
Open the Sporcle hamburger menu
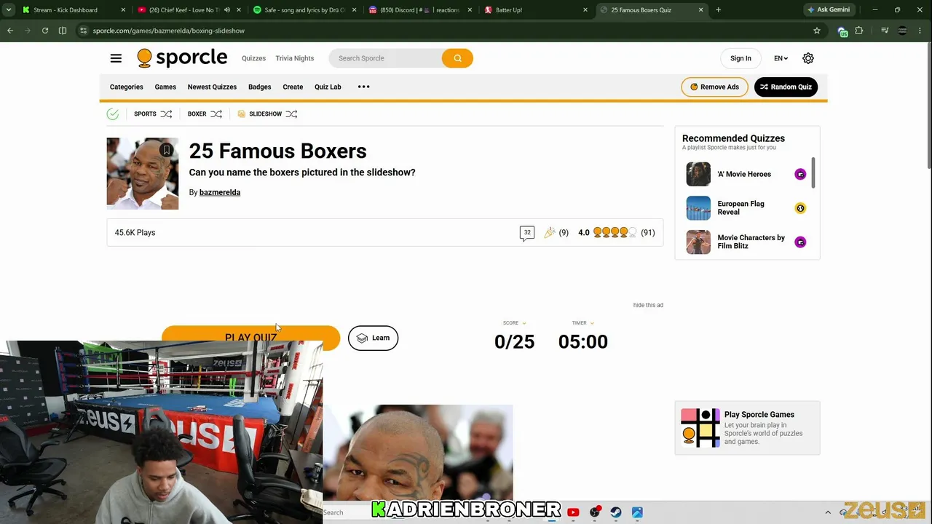point(116,58)
